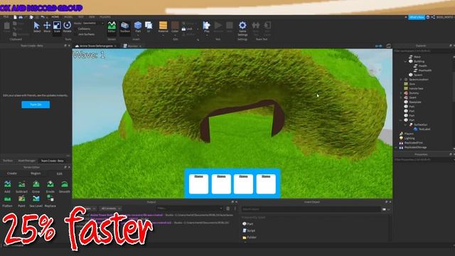Clear the Output window using trash icon

point(228,208)
